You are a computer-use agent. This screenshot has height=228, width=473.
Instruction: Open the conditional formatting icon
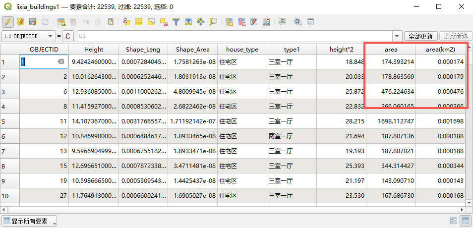coord(282,22)
